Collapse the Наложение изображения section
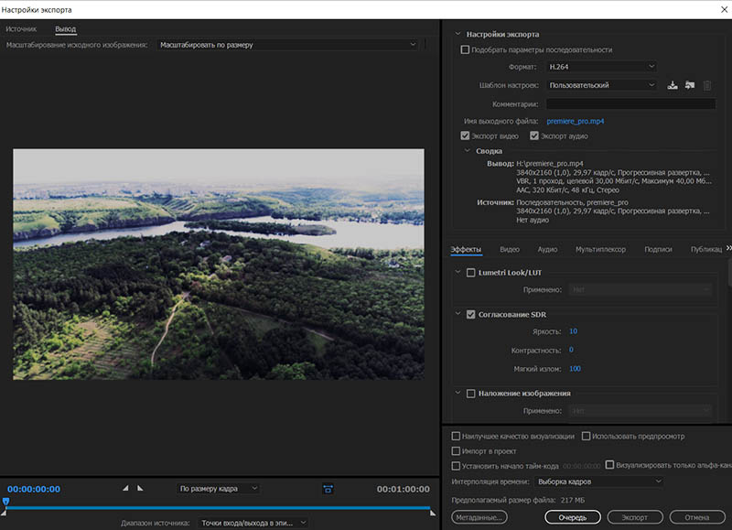This screenshot has height=530, width=732. coord(457,394)
